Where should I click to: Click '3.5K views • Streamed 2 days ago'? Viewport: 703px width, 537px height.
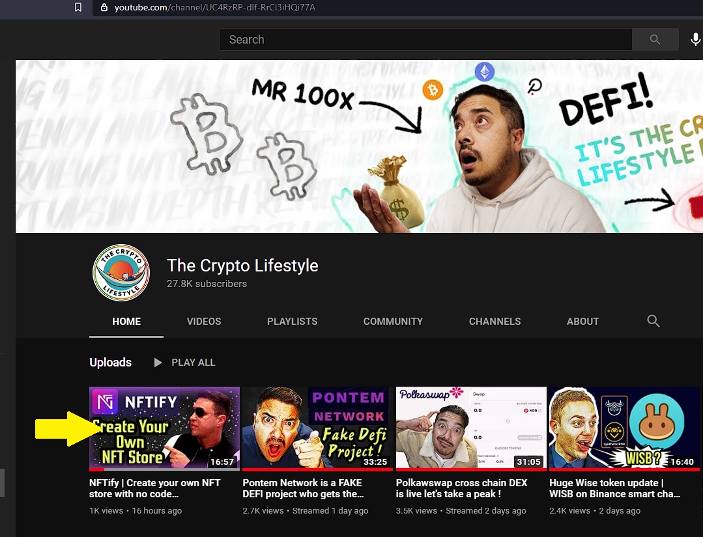[461, 510]
